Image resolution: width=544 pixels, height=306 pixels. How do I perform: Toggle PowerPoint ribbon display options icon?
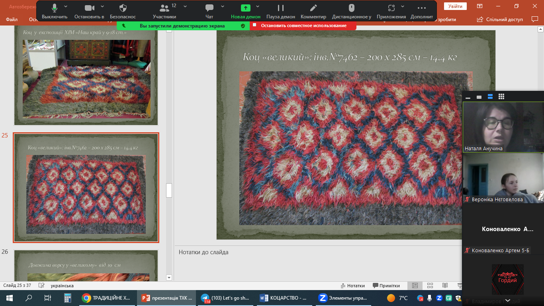(x=480, y=6)
